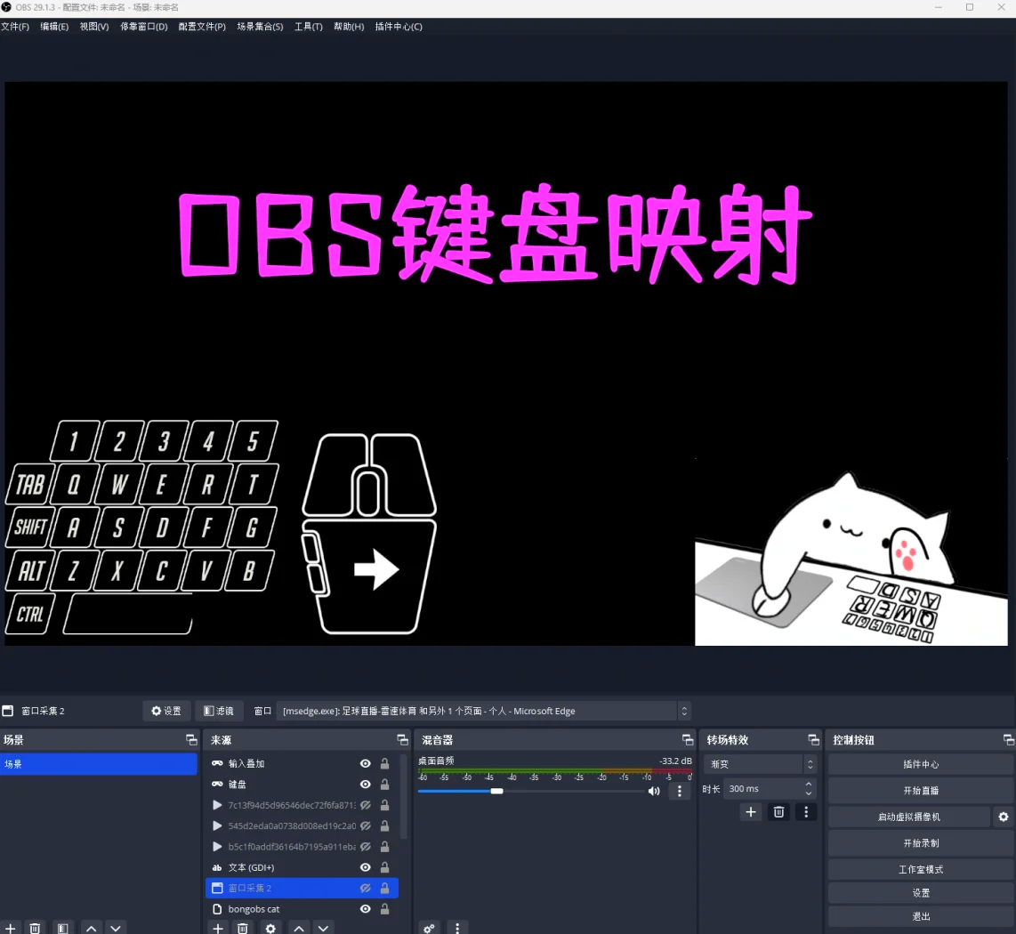Move the selected source down

click(x=323, y=928)
